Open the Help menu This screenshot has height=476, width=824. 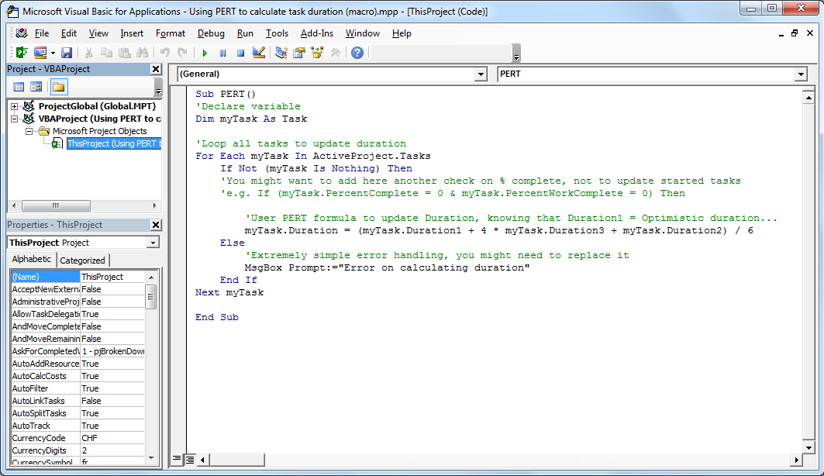[x=402, y=33]
